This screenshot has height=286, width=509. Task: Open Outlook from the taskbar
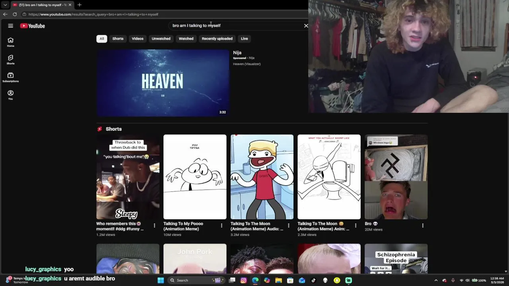tap(302, 280)
